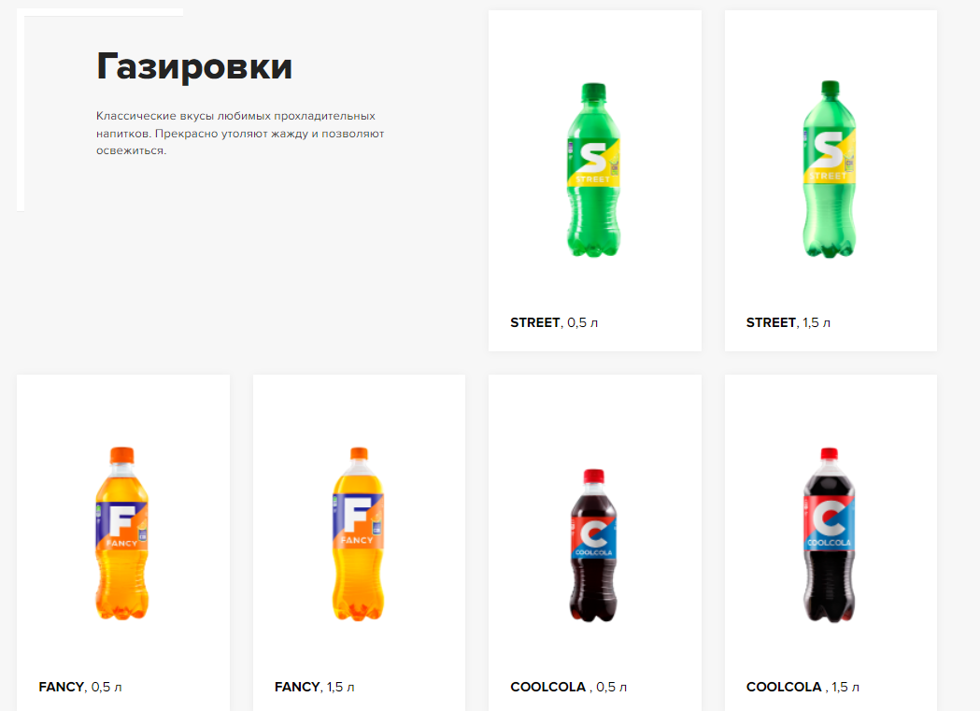Open the FANCY, 1,5 л product link
Image resolution: width=980 pixels, height=711 pixels.
coord(315,687)
